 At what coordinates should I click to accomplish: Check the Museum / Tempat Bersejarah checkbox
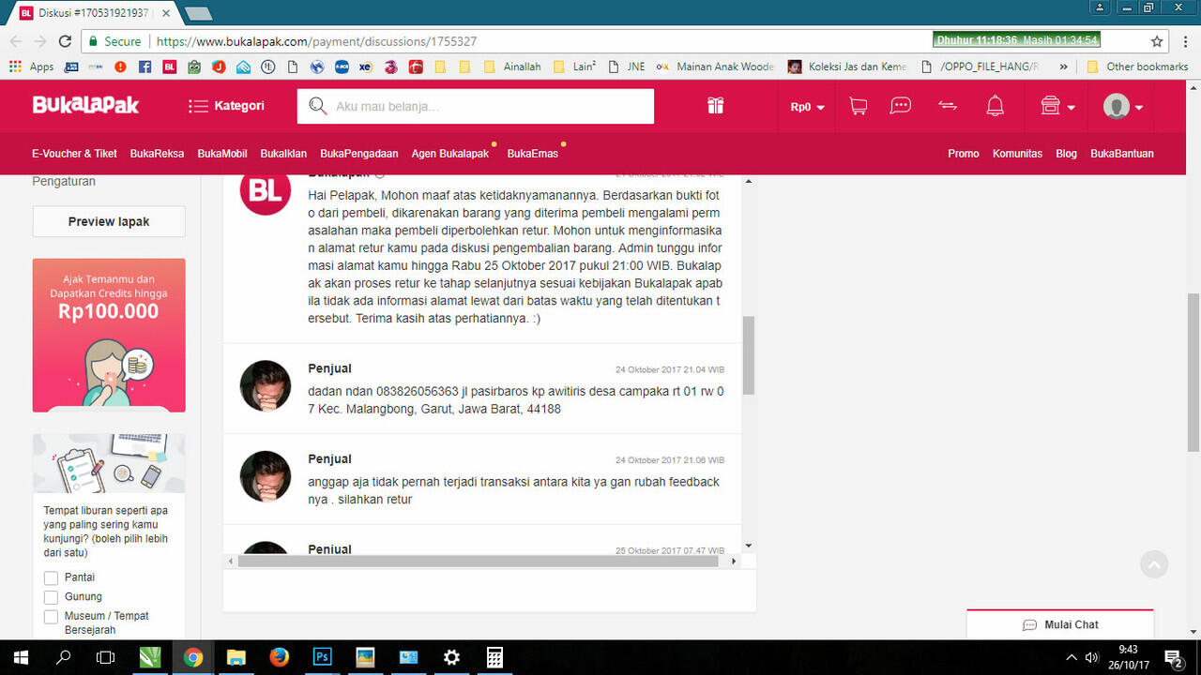click(51, 617)
